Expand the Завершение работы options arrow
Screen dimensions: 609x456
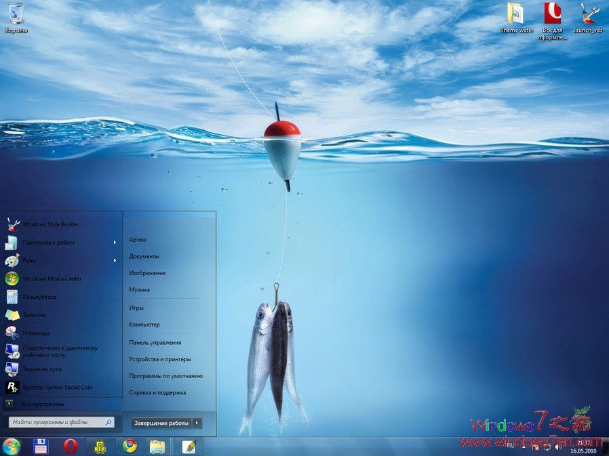coord(197,422)
